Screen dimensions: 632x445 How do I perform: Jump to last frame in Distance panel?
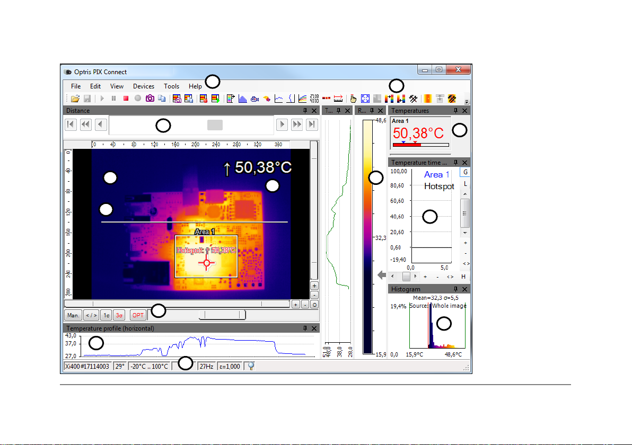point(312,124)
